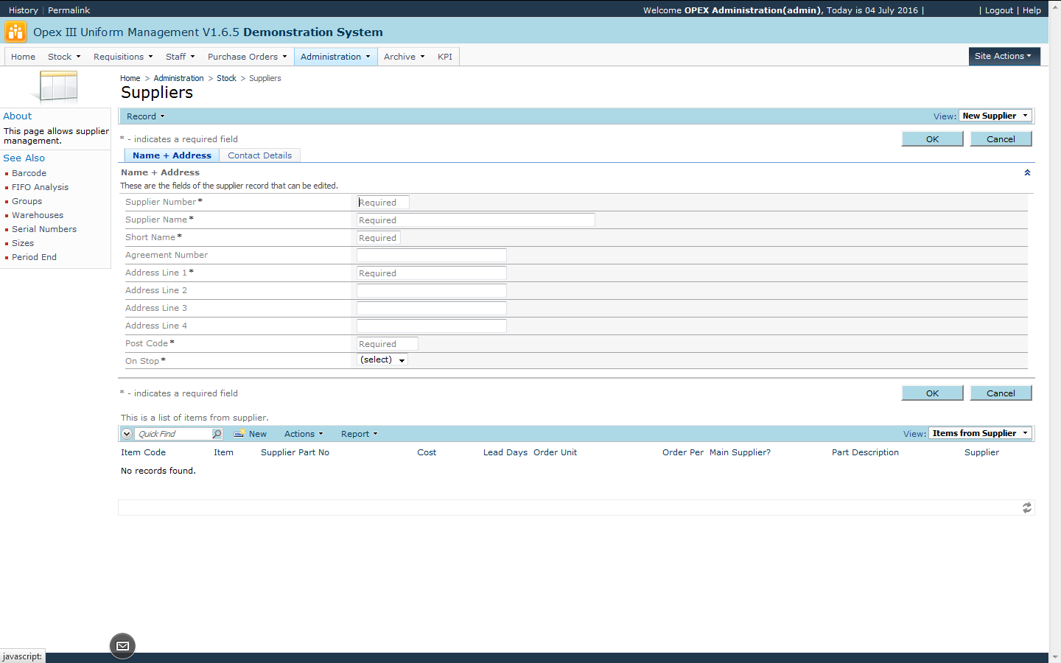Open the Items from Supplier view dropdown
The image size is (1061, 663).
(980, 433)
